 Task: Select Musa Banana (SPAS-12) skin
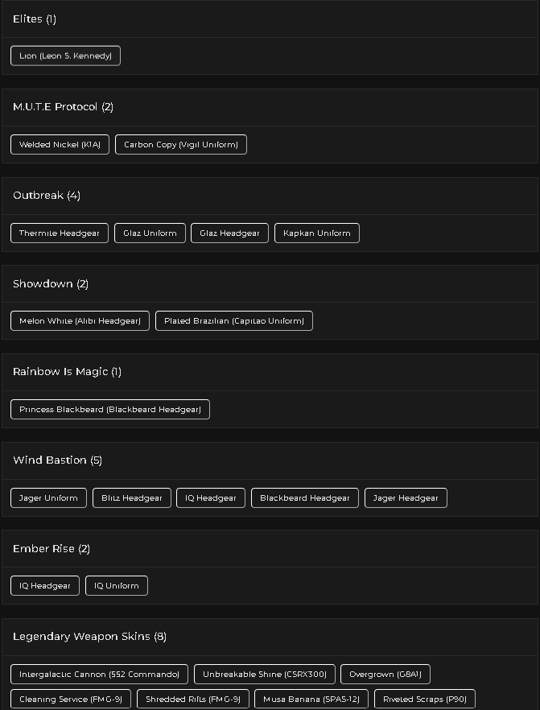311,699
